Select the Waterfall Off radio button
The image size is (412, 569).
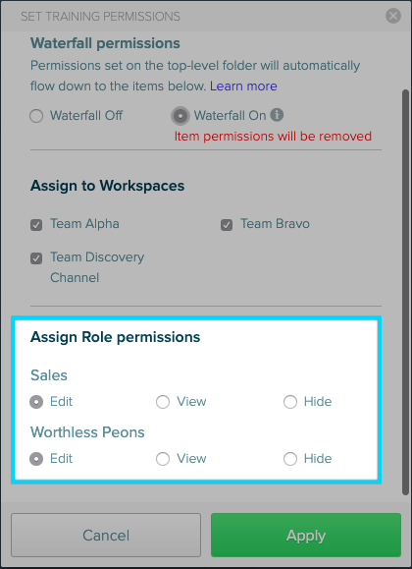click(36, 116)
